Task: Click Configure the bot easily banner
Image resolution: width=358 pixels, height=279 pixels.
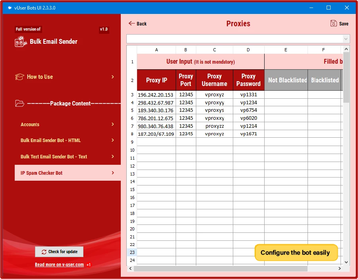Action: 296,253
